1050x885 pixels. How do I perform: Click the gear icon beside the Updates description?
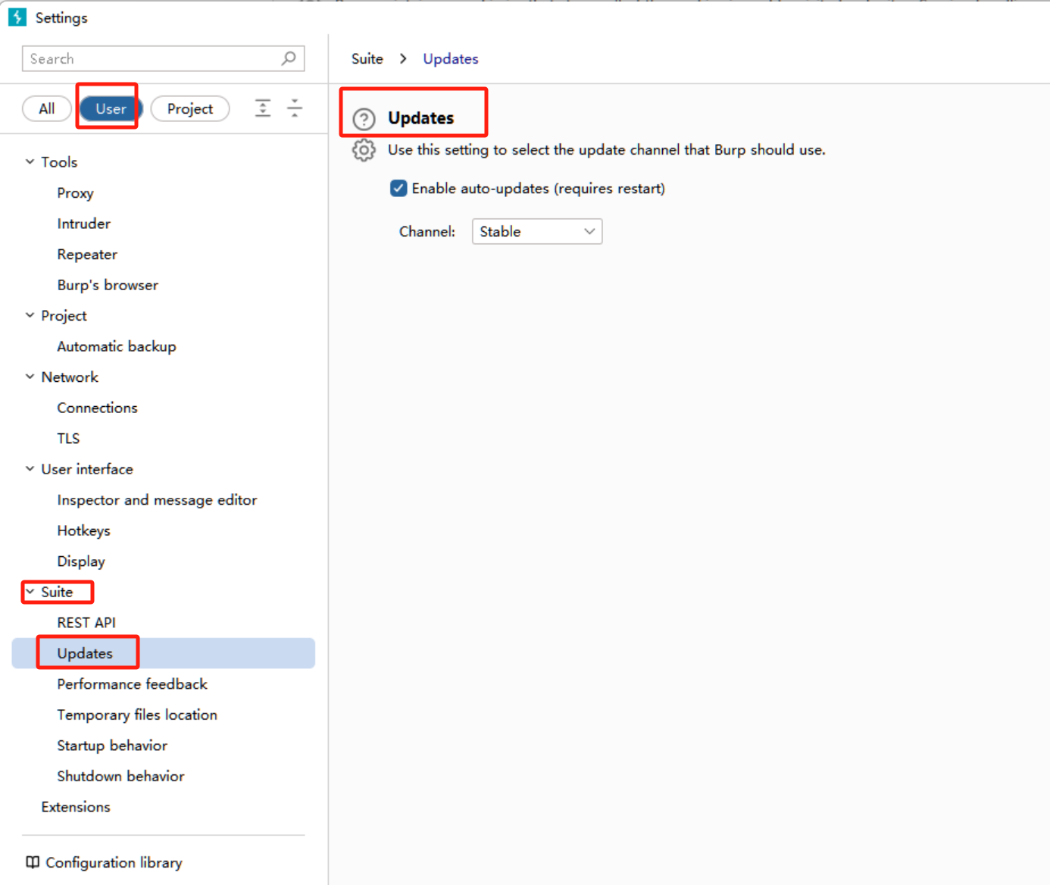coord(364,150)
